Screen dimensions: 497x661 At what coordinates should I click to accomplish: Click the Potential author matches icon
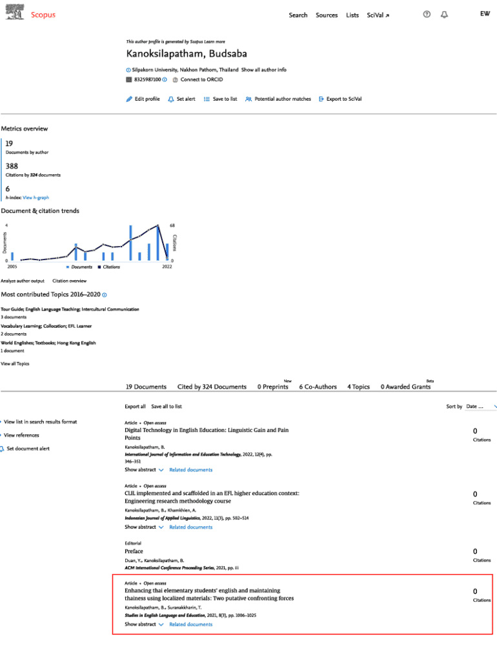[249, 99]
